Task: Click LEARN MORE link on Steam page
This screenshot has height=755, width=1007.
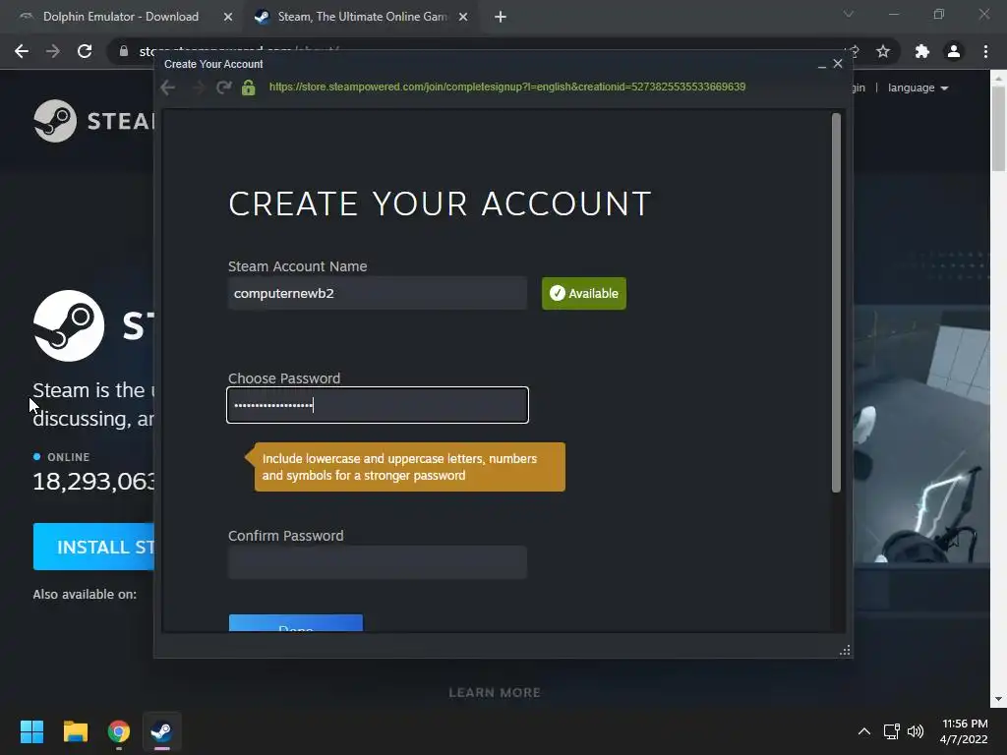Action: pyautogui.click(x=495, y=693)
